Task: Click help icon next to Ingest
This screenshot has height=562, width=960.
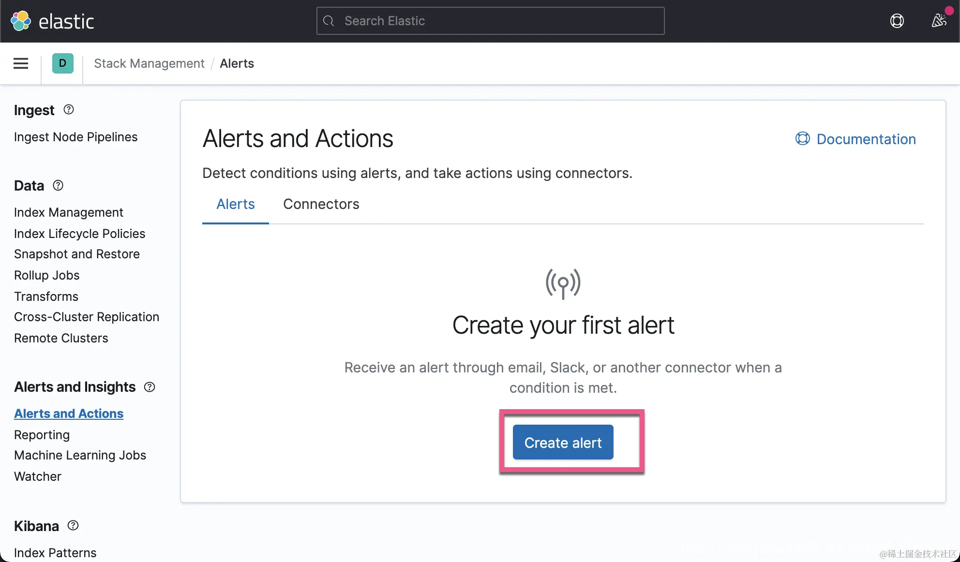Action: pos(69,110)
